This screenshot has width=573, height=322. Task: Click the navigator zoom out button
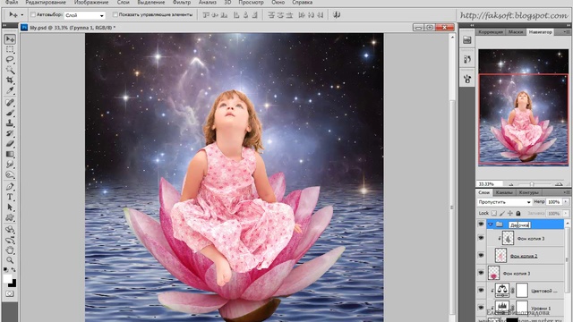511,184
